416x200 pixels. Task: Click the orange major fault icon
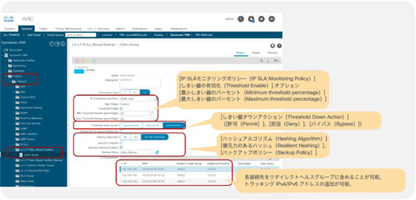pyautogui.click(x=82, y=61)
